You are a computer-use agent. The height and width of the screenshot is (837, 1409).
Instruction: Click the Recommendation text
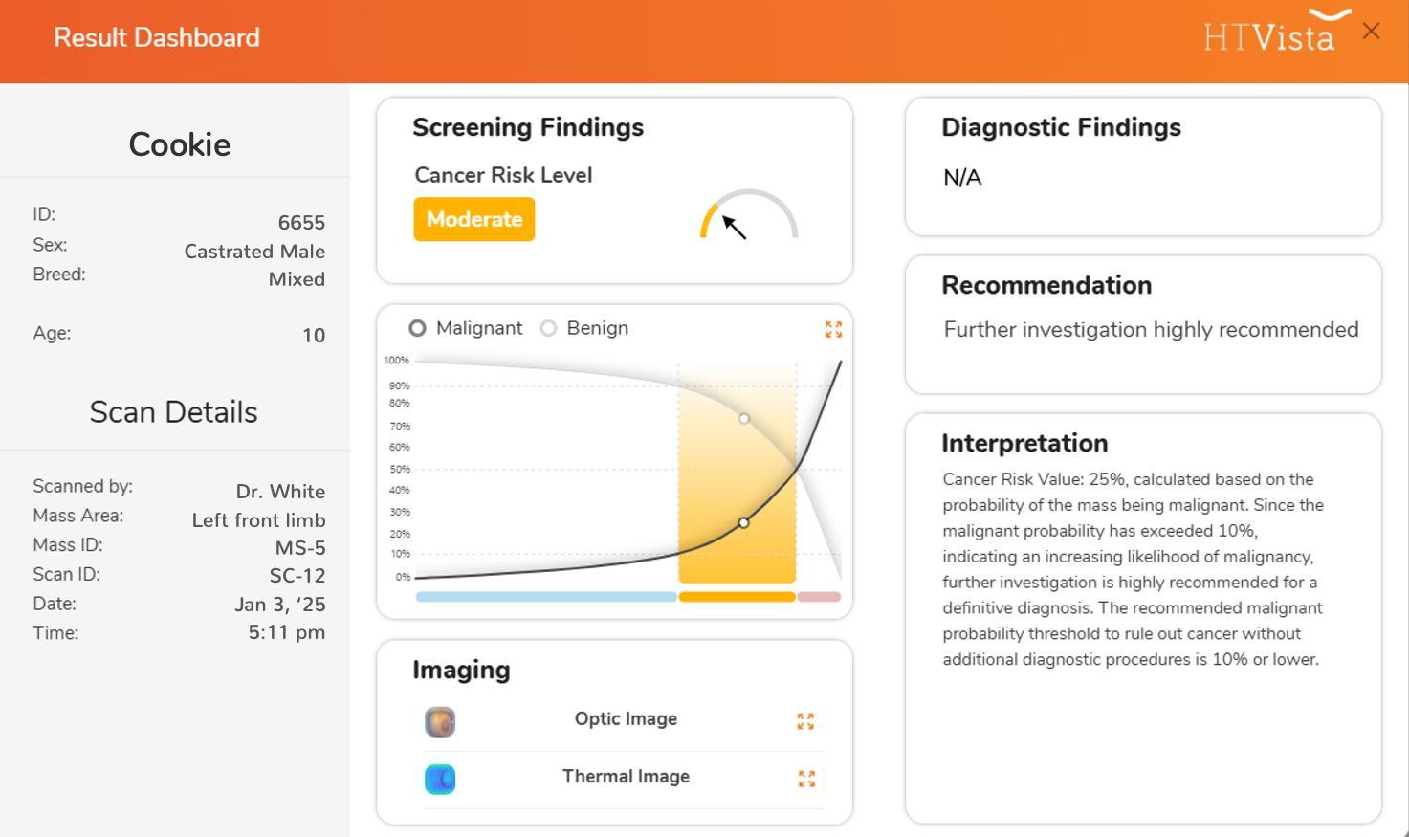tap(1151, 330)
